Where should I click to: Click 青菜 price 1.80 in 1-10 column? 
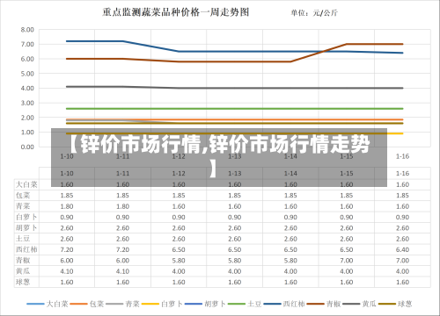click(67, 206)
